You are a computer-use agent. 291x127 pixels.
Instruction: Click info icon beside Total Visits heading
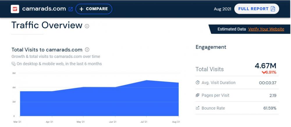87,50
